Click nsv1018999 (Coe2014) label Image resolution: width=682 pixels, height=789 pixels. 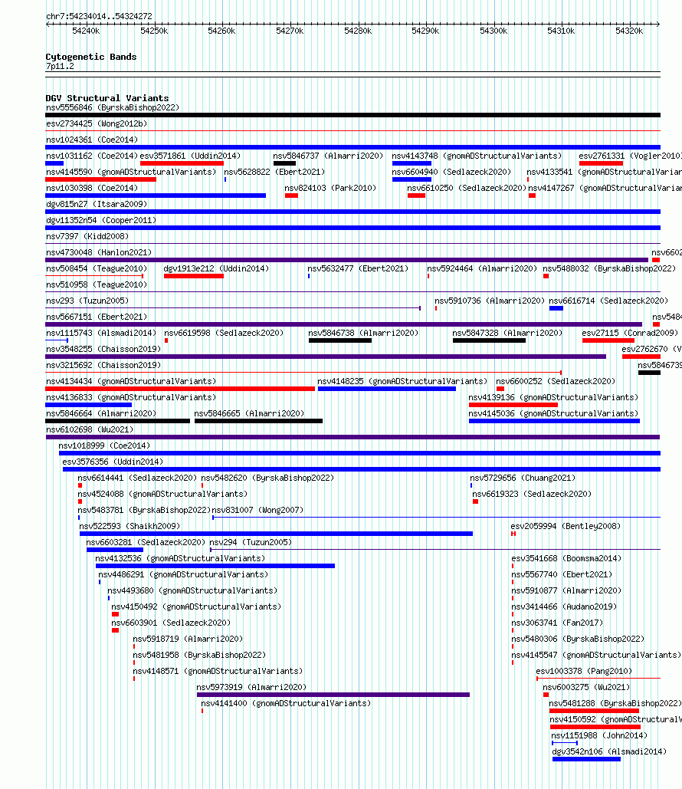pyautogui.click(x=104, y=445)
